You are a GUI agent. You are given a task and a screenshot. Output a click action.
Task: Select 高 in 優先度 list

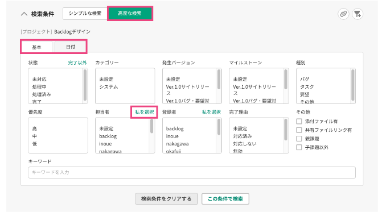click(x=35, y=129)
